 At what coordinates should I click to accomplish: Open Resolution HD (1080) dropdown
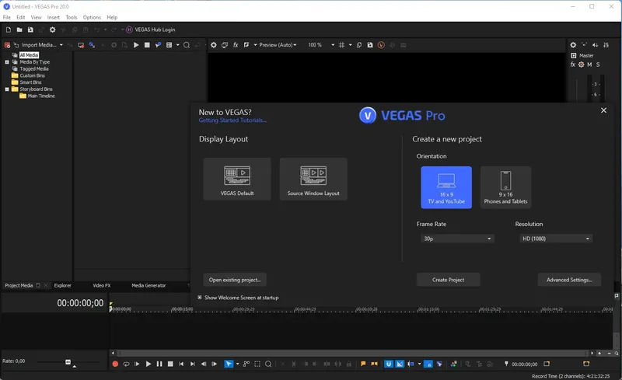pyautogui.click(x=556, y=239)
